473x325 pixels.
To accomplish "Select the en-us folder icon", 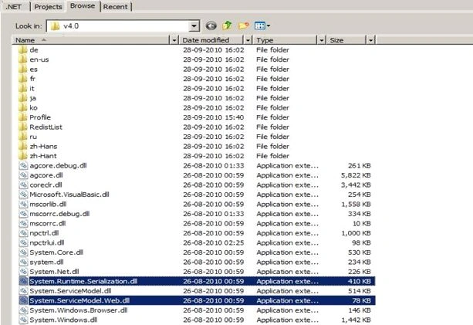I will click(x=23, y=59).
